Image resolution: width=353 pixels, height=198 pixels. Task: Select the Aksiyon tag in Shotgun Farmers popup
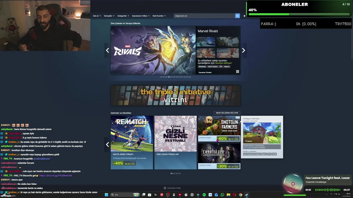click(x=257, y=154)
